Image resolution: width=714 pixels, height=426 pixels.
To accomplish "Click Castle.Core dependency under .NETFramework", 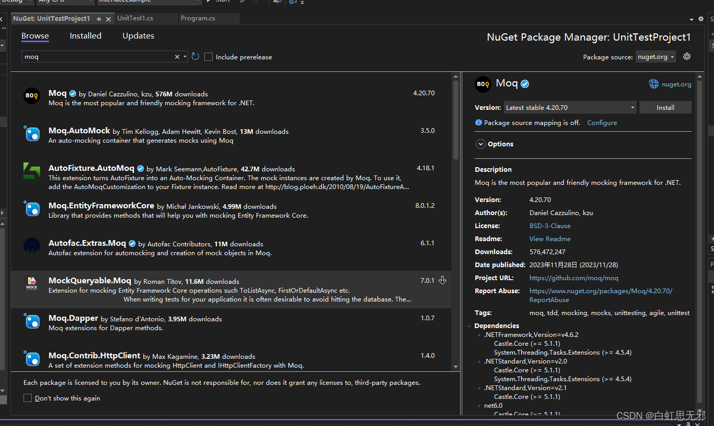I will (x=527, y=344).
